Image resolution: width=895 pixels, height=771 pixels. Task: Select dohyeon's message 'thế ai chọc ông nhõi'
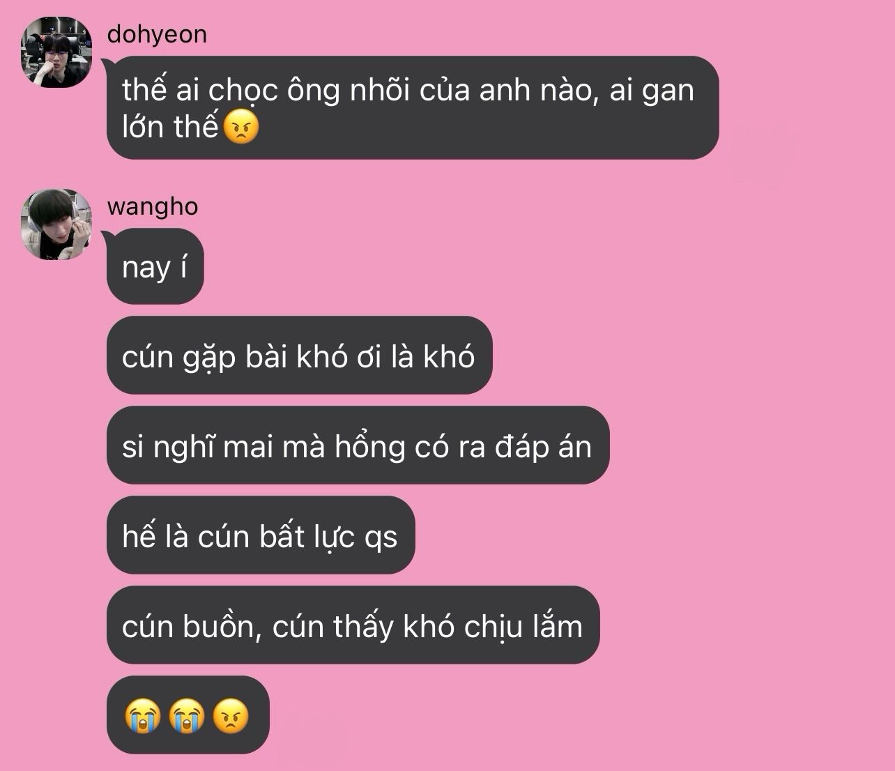413,108
